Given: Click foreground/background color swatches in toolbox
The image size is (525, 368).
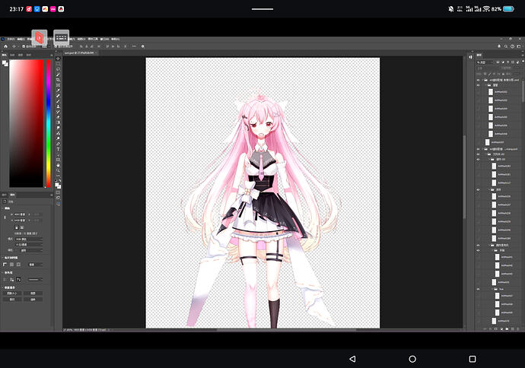Looking at the screenshot, I should point(58,185).
